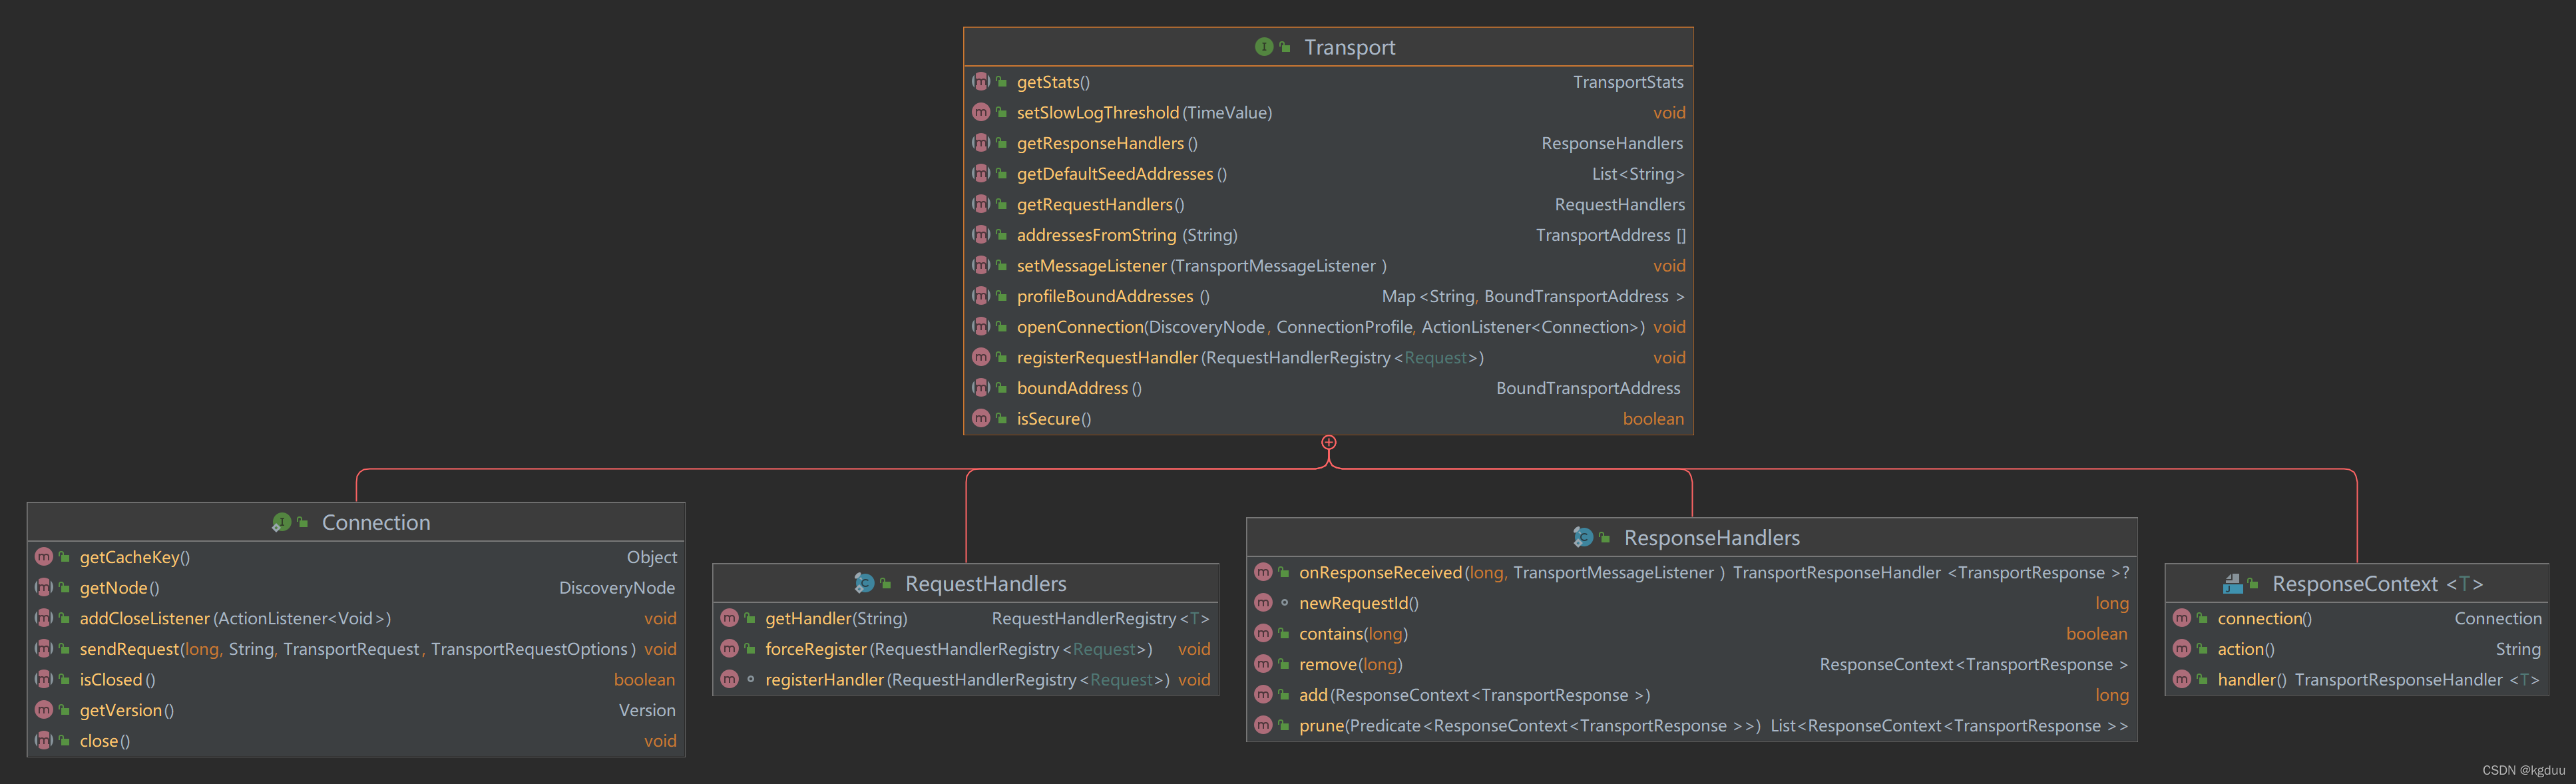The width and height of the screenshot is (2576, 784).
Task: Click the sendRequest method name
Action: pos(129,649)
